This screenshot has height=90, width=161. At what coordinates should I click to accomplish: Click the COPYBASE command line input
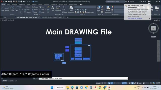click(83, 78)
